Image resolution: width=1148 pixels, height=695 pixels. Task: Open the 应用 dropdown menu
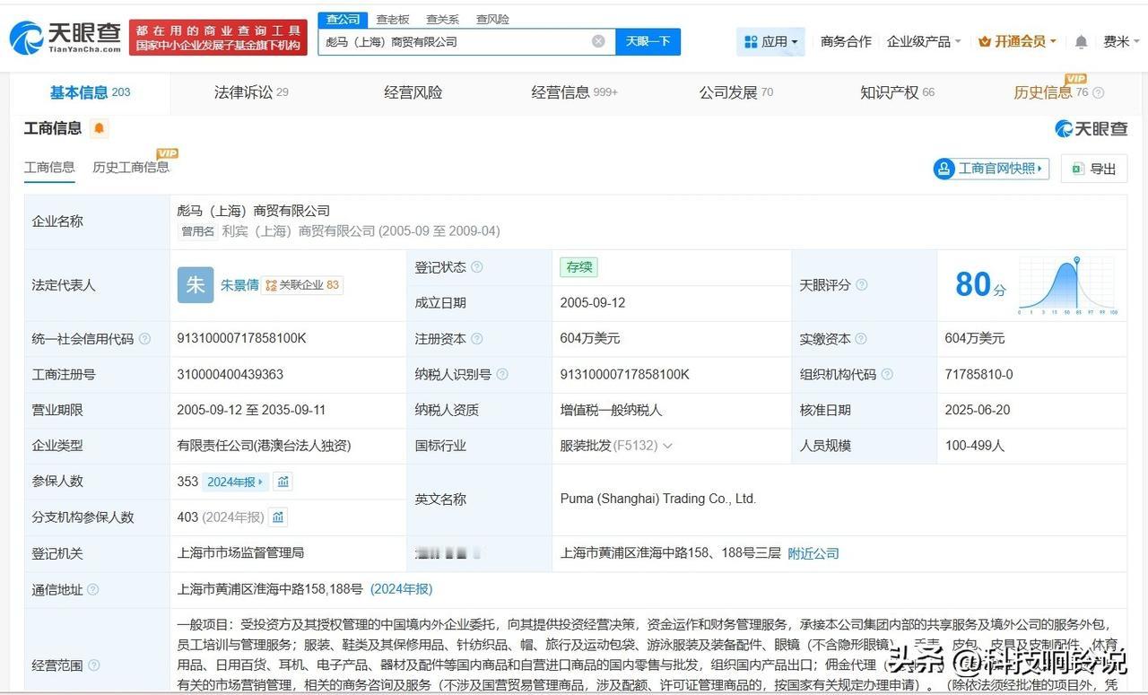tap(771, 42)
